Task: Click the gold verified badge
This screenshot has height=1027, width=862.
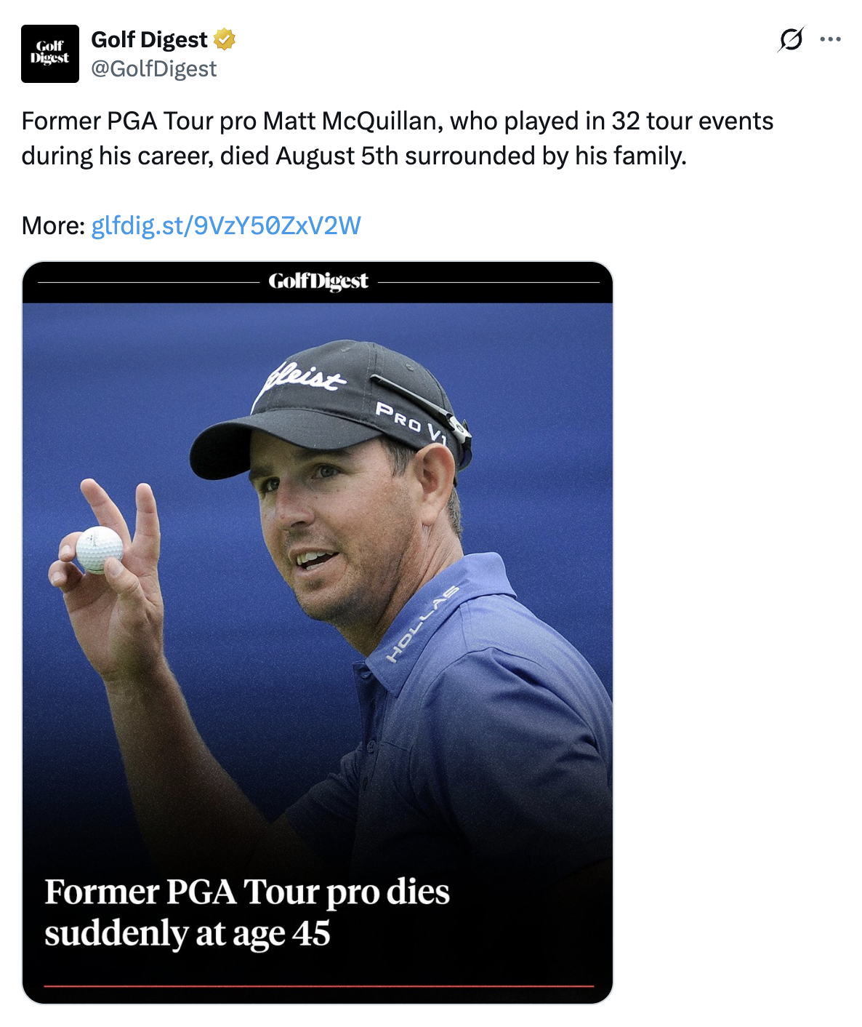Action: pos(225,39)
